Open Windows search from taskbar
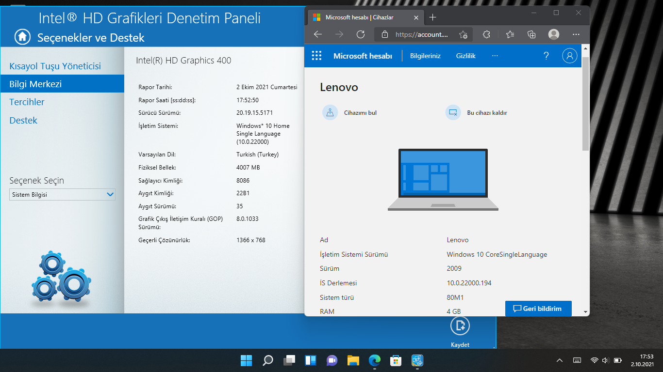The height and width of the screenshot is (372, 663). (267, 360)
